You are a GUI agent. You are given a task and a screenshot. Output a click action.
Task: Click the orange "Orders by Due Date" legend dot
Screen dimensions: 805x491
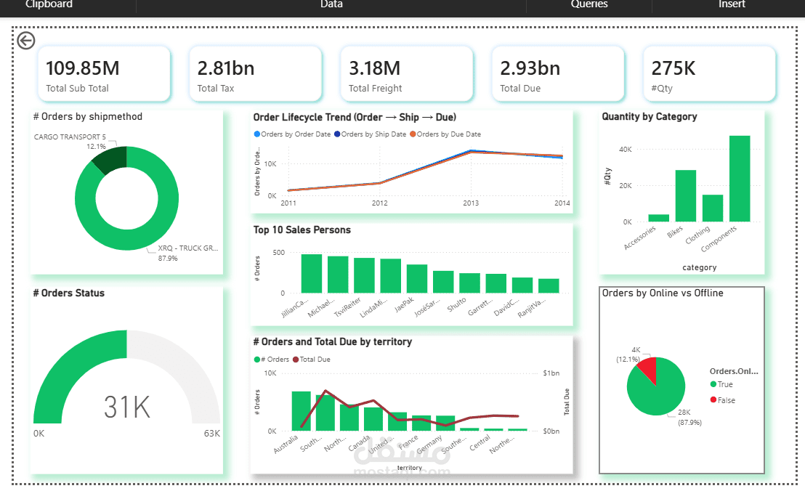pos(412,134)
